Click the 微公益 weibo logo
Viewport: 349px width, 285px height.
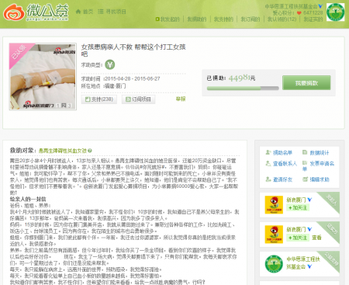pos(36,12)
